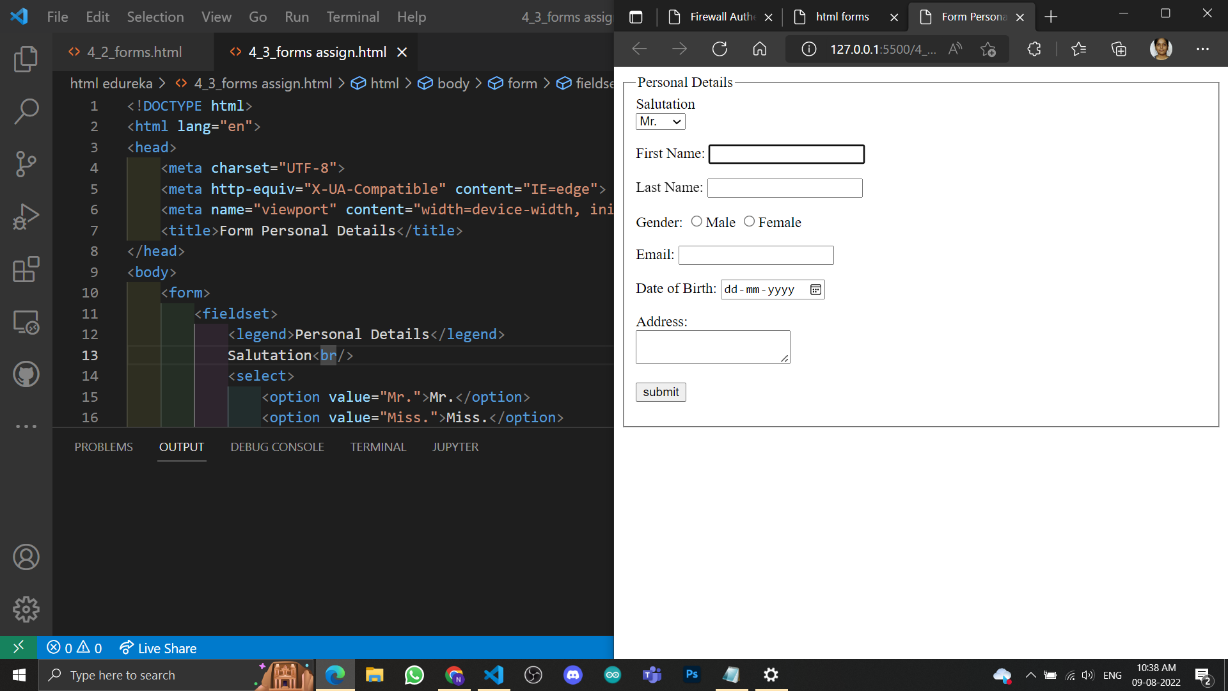Open the Run and Debug view
The width and height of the screenshot is (1228, 691).
click(x=26, y=216)
